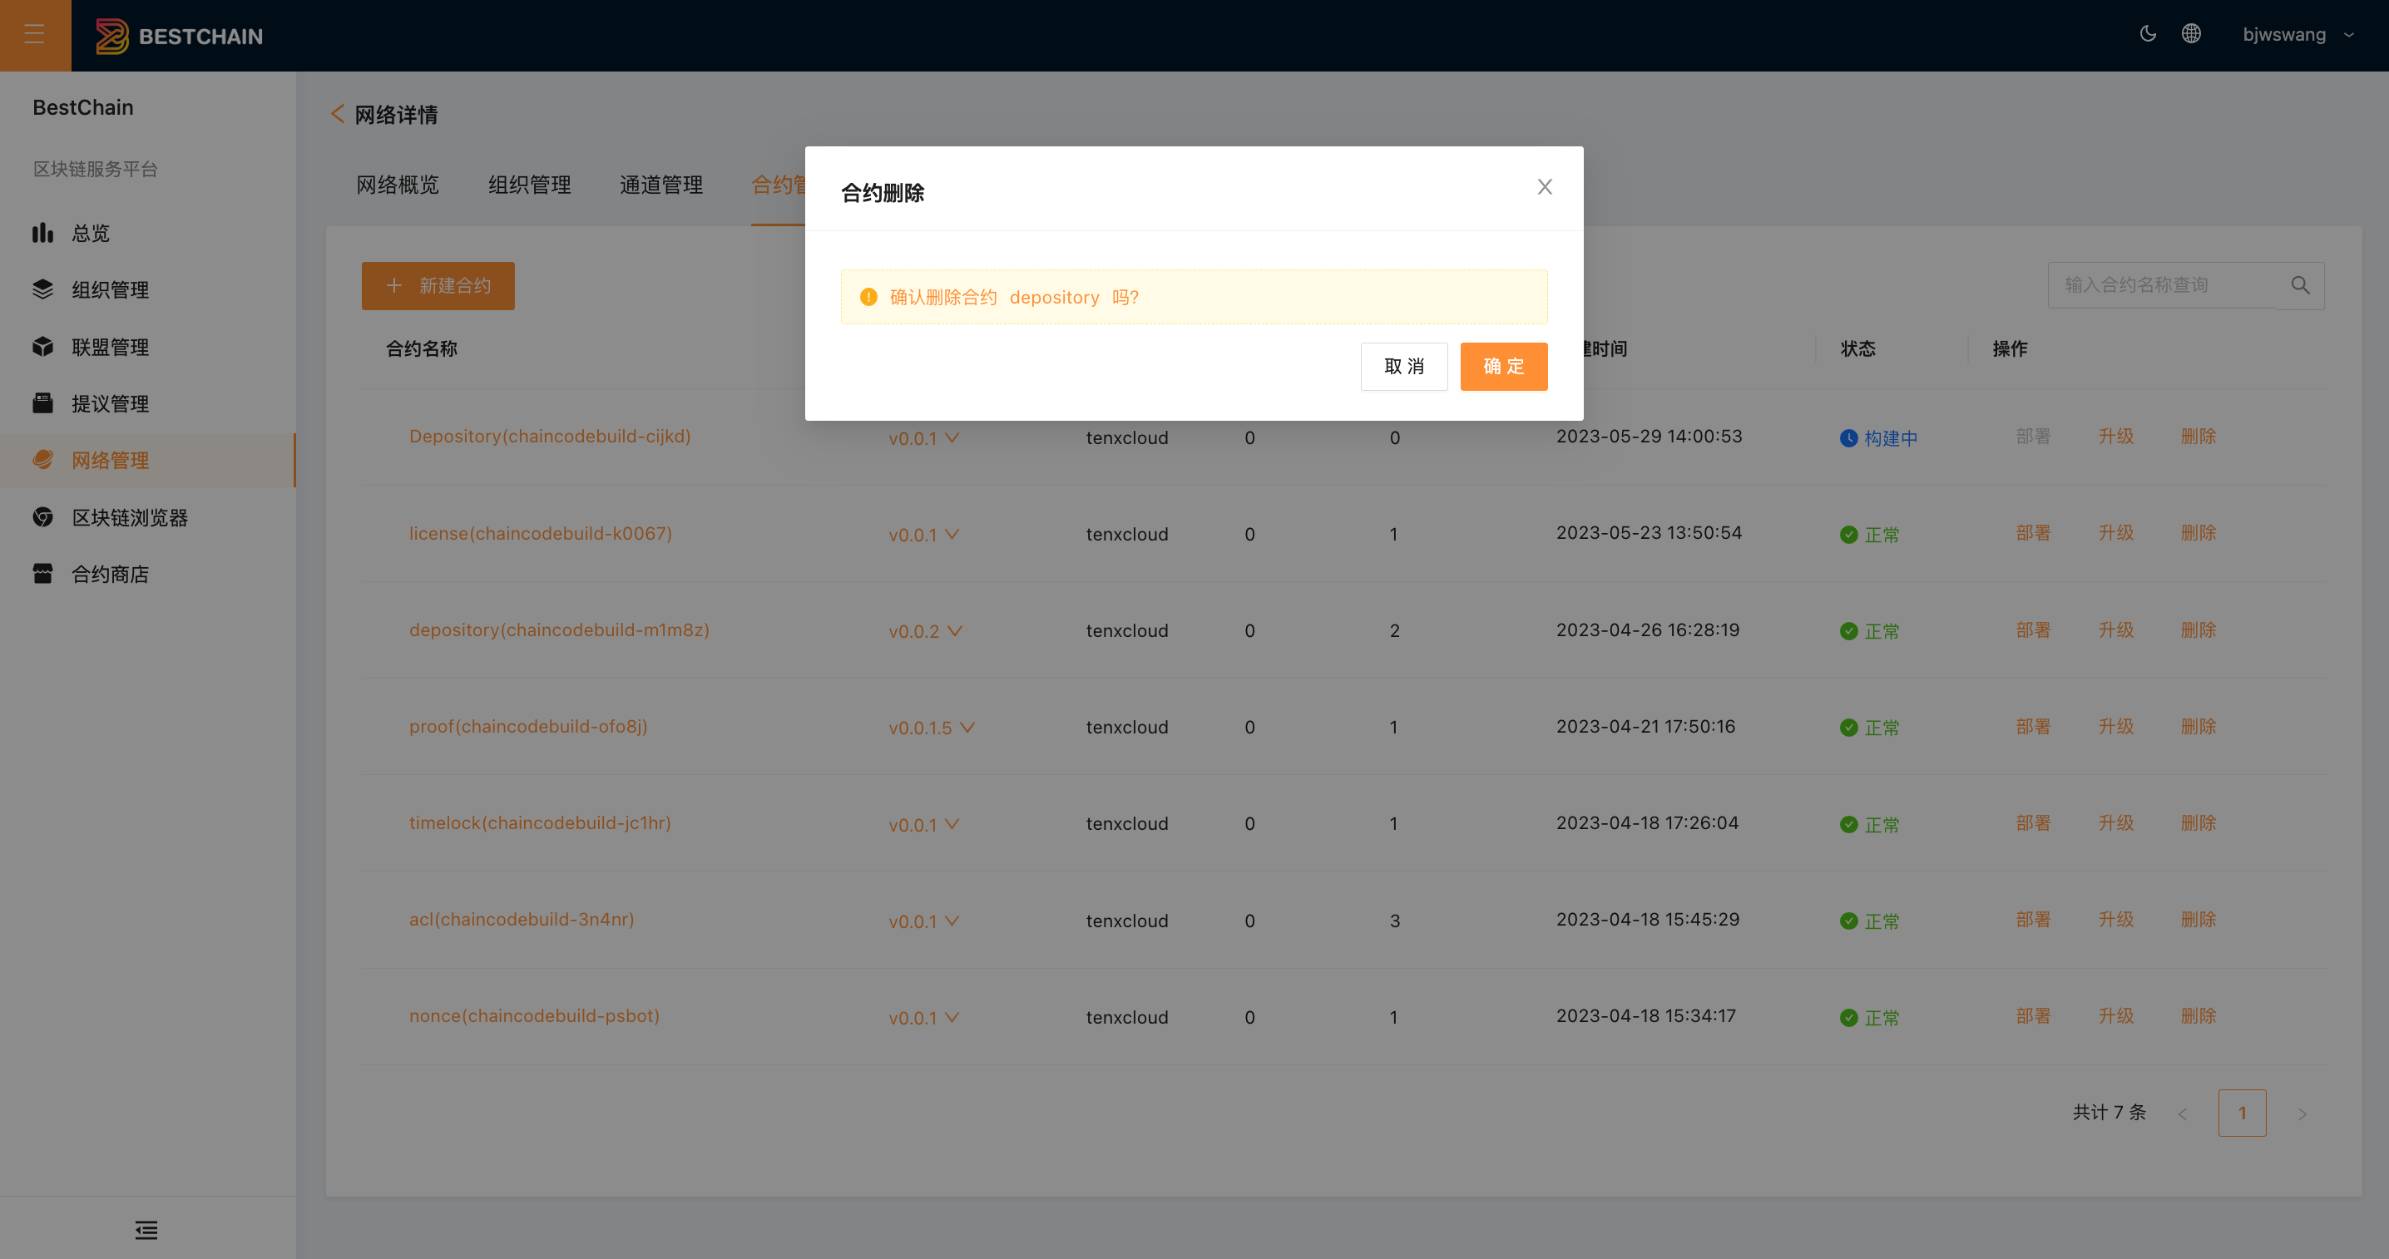This screenshot has width=2389, height=1259.
Task: Switch to the 网络概览 tab
Action: coord(398,185)
